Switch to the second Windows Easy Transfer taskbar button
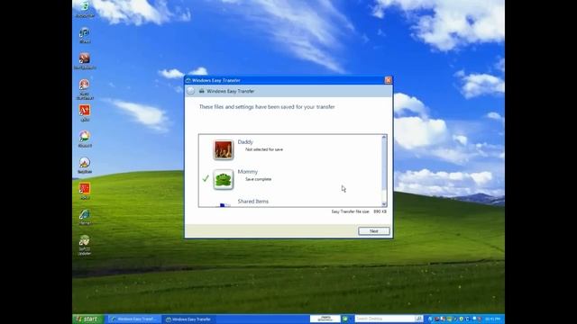Viewport: 577px width, 324px height. (x=189, y=319)
